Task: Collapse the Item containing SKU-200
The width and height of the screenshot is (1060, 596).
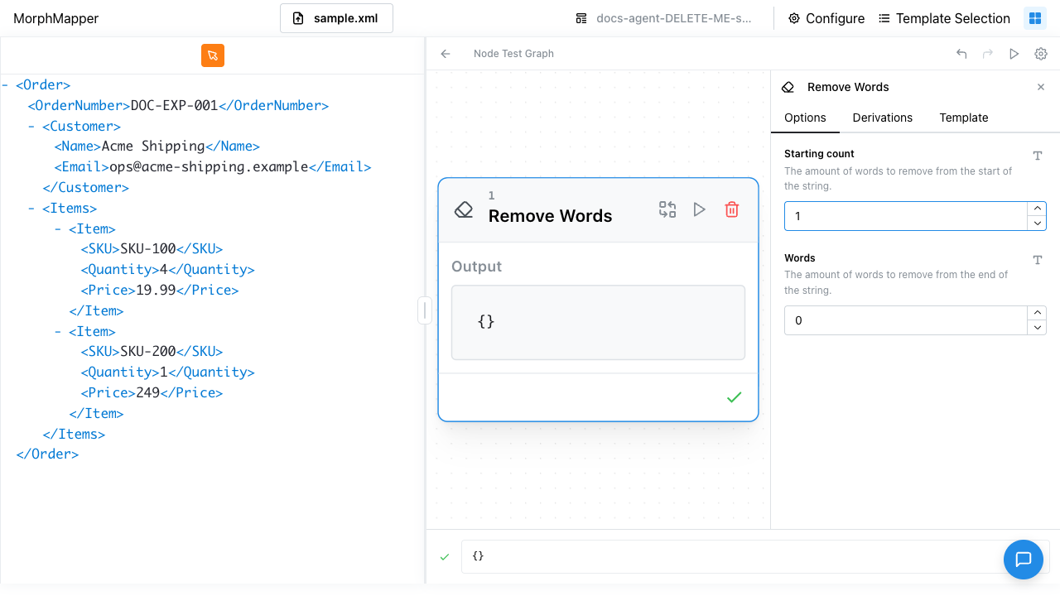Action: point(58,332)
